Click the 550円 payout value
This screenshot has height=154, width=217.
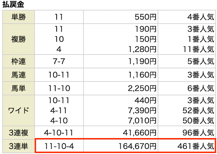[x=145, y=17]
